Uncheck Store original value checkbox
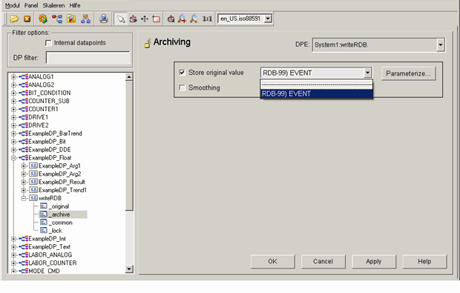 pos(183,73)
